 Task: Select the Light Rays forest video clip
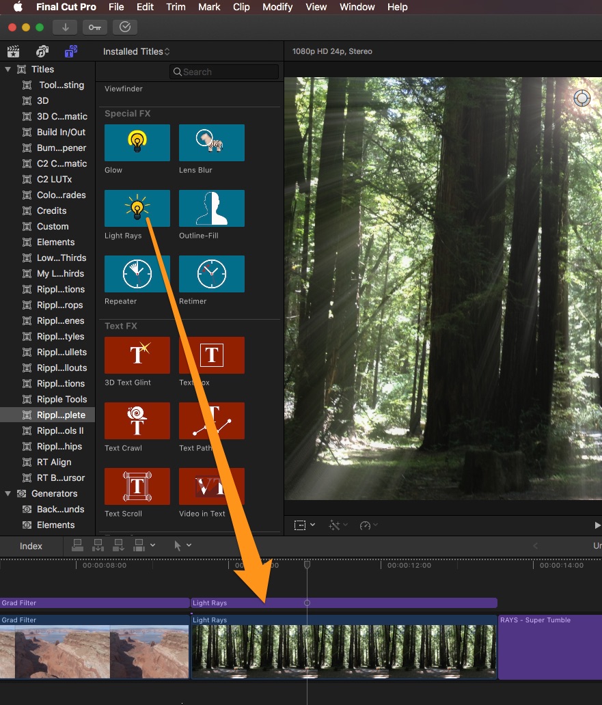point(344,647)
